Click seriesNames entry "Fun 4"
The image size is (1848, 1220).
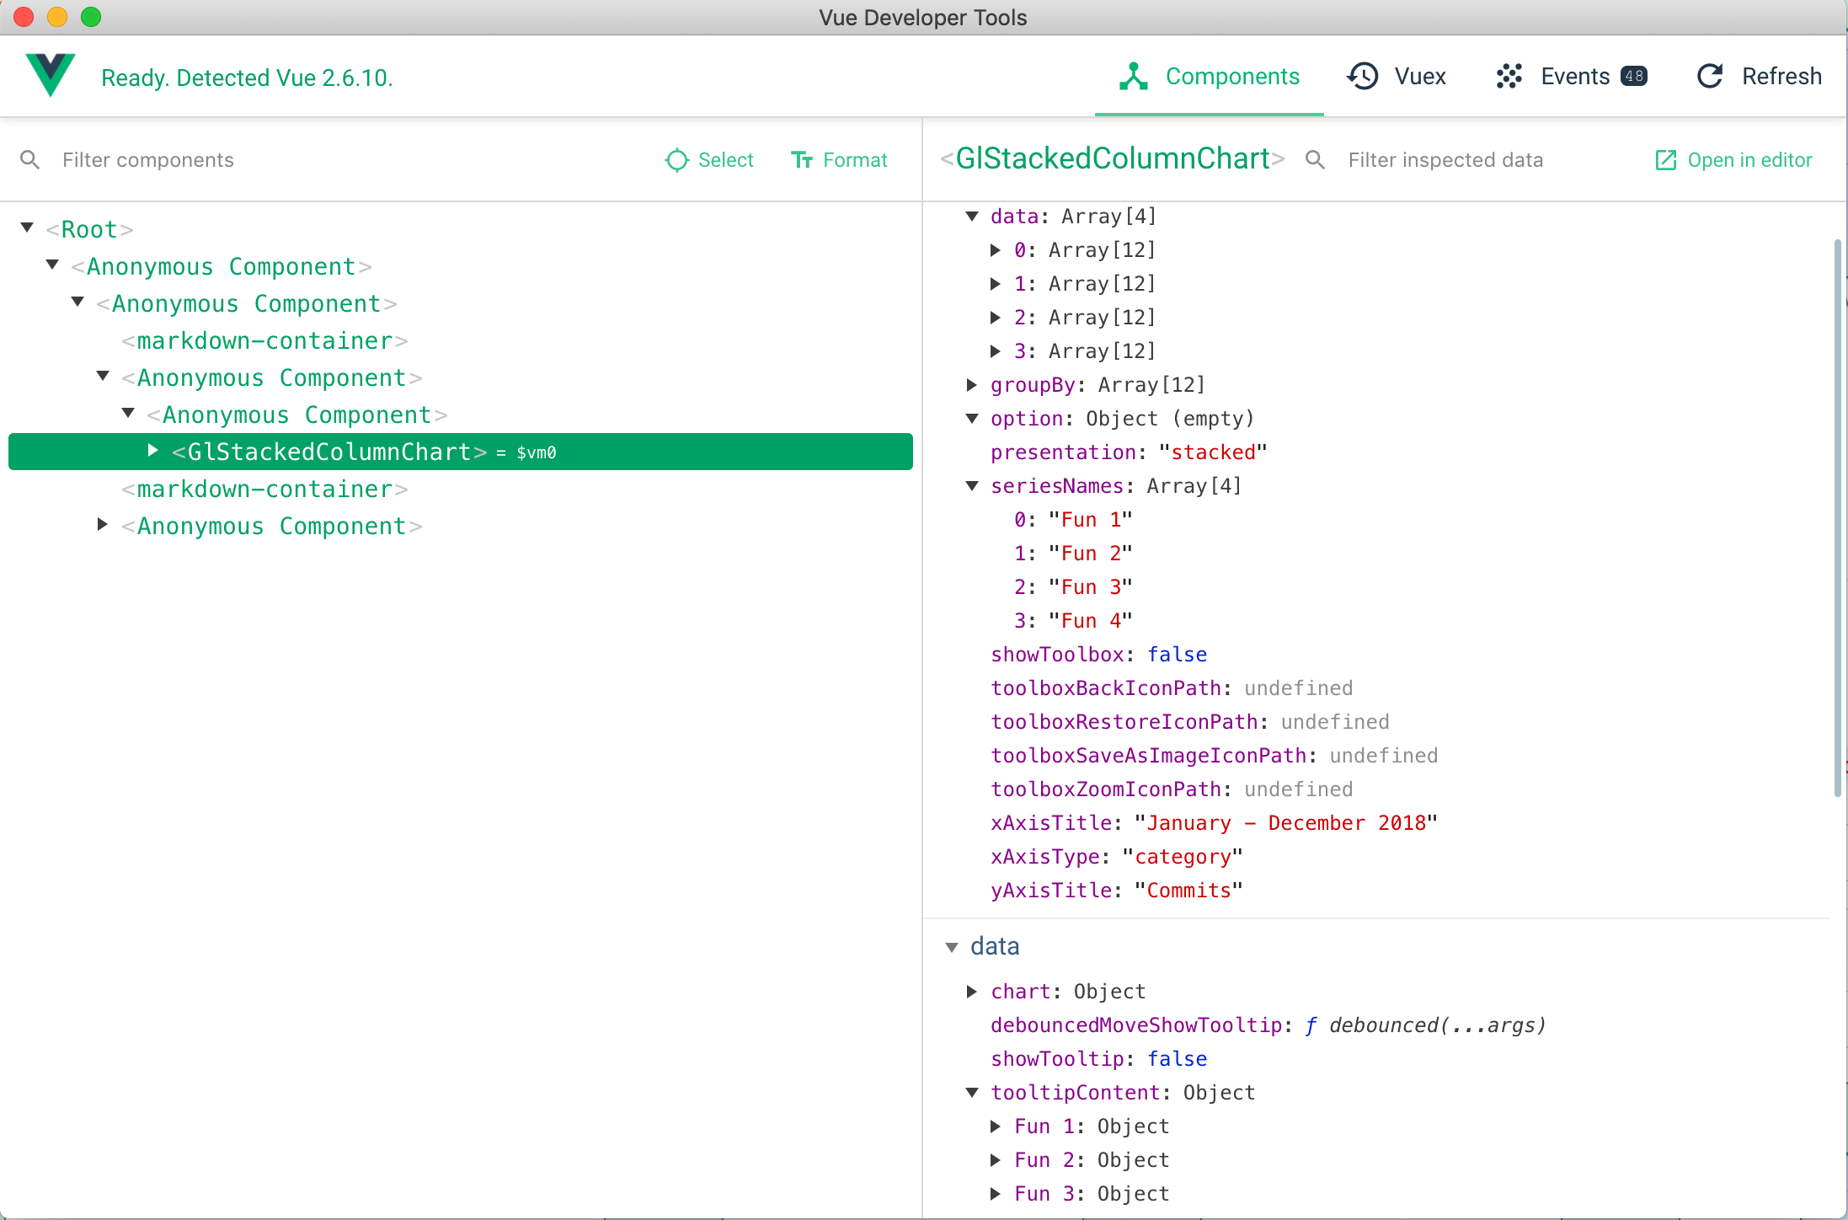click(1091, 621)
